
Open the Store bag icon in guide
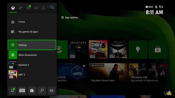(32, 90)
